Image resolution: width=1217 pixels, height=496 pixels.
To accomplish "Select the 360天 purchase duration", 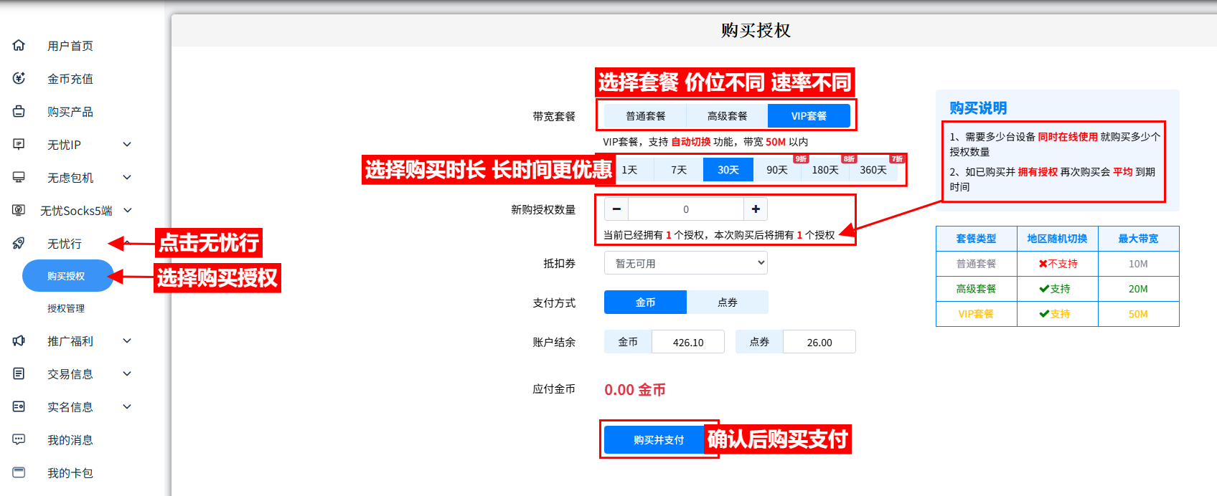I will click(873, 170).
